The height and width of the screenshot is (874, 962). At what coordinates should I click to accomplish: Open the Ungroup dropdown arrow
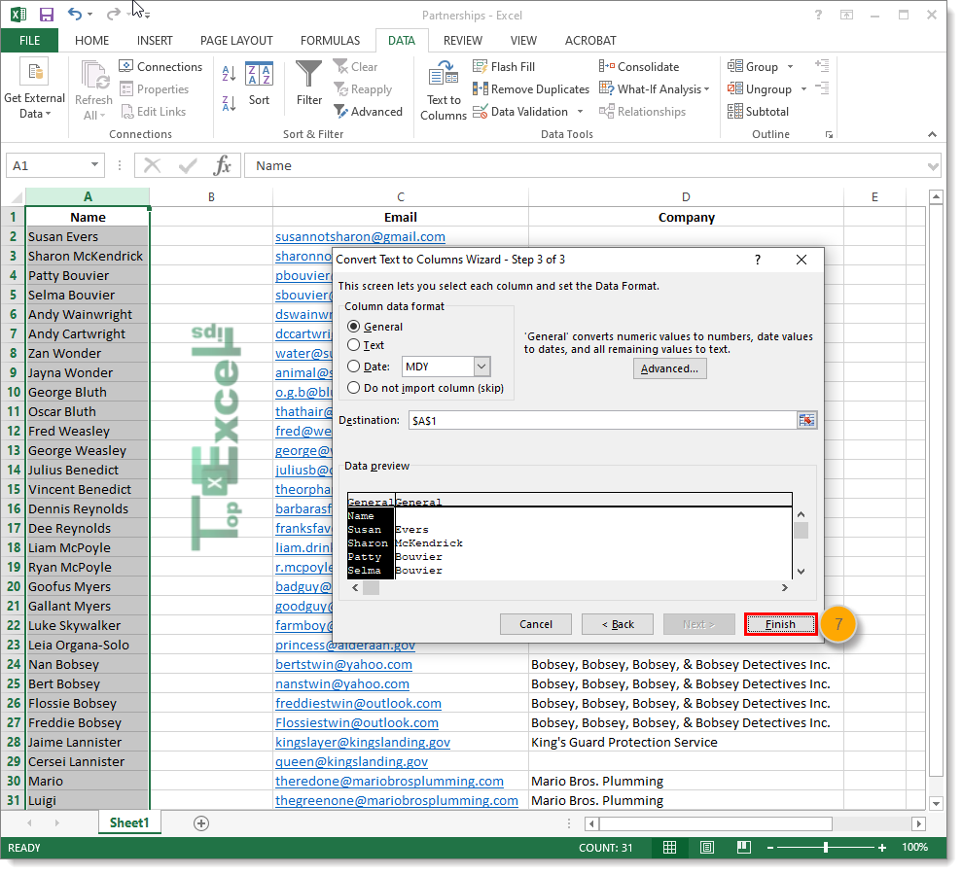803,89
